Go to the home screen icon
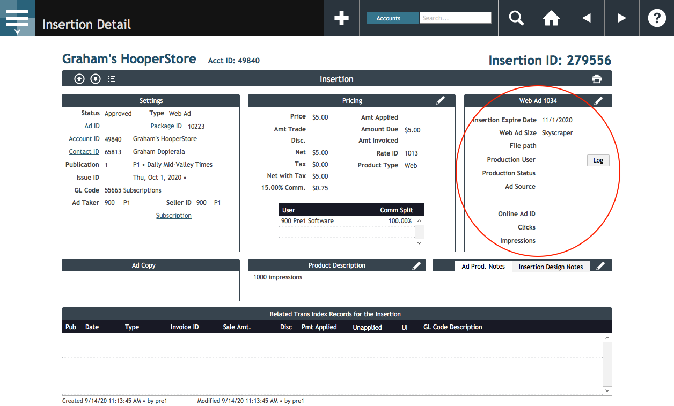The width and height of the screenshot is (674, 406). (551, 18)
